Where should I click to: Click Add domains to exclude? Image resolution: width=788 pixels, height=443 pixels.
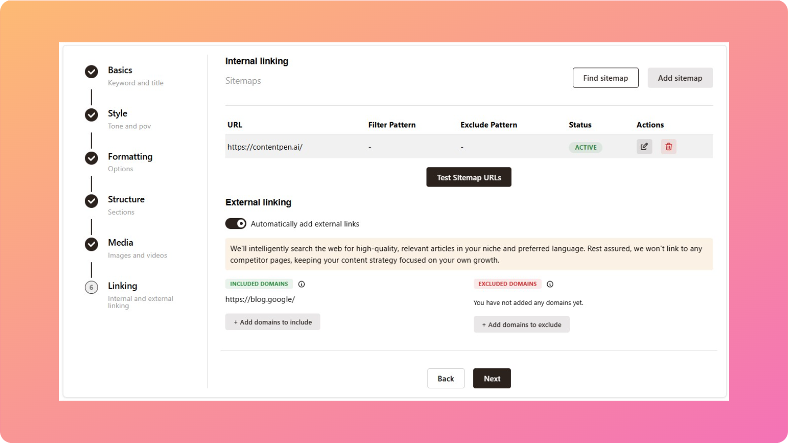click(x=522, y=324)
